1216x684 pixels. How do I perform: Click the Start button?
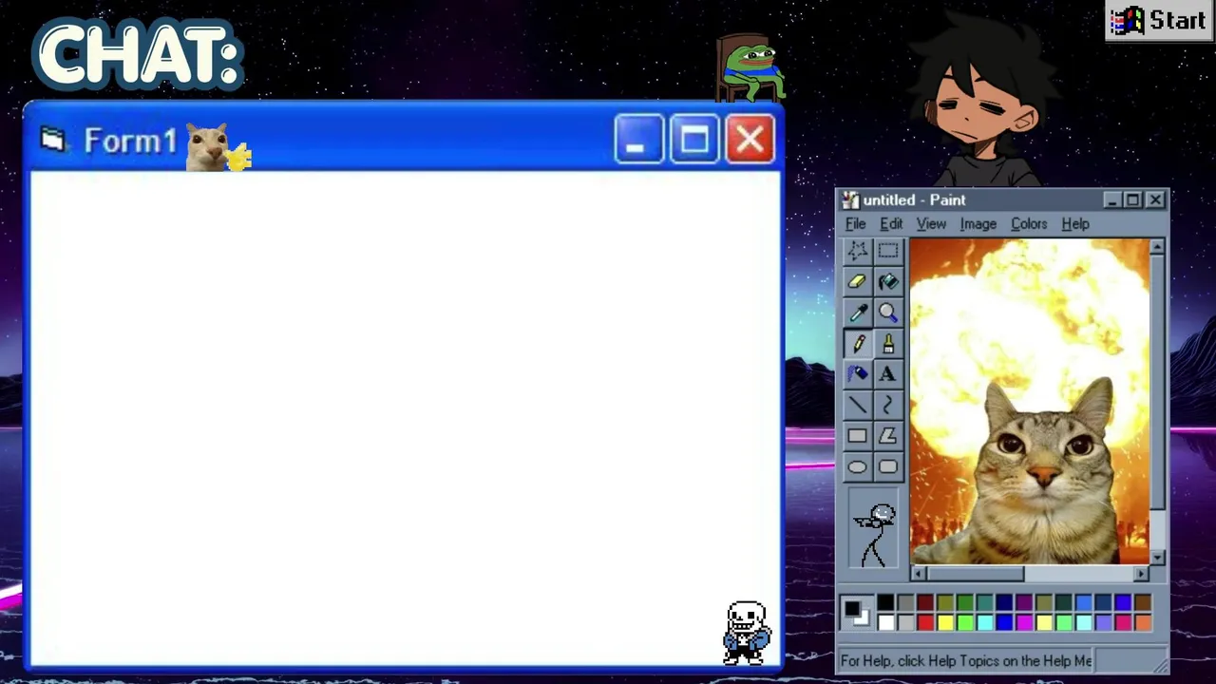[1159, 21]
